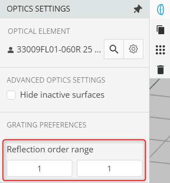Click the Reflection order range label
Screen dimensions: 170x183
[50, 149]
